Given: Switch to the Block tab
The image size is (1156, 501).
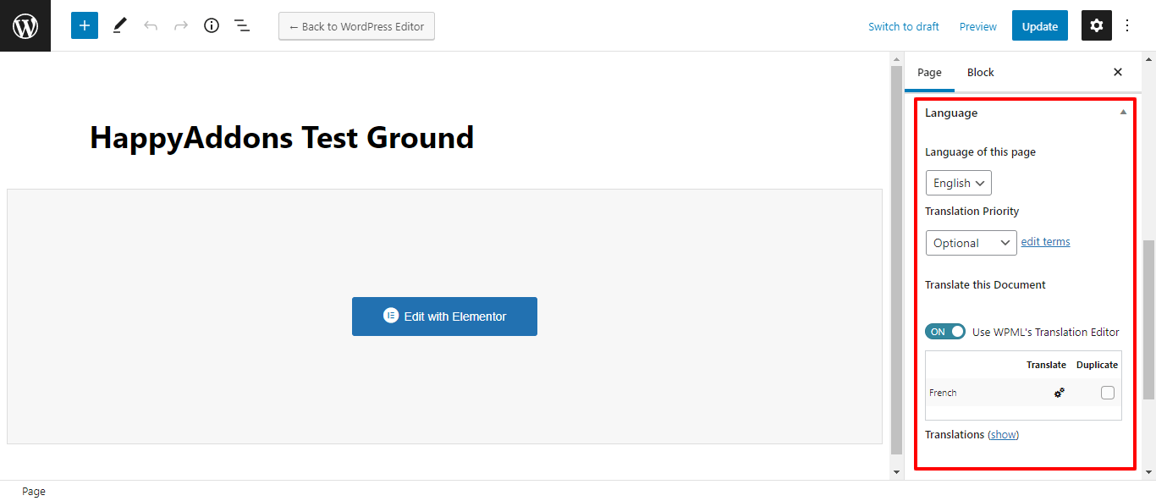Looking at the screenshot, I should pos(981,72).
